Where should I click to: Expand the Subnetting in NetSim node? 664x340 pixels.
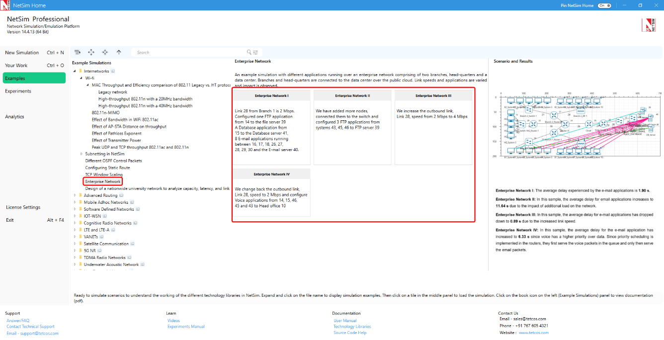pos(82,154)
